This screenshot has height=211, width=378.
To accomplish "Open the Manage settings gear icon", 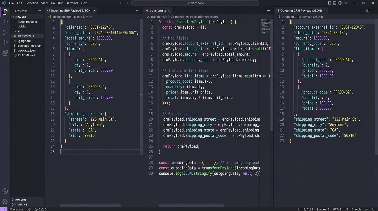I will click(5, 201).
